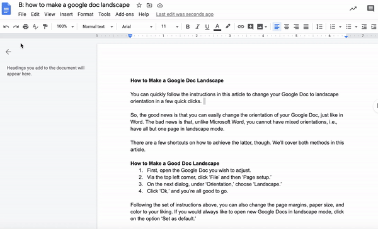The image size is (378, 229).
Task: Click the list item starting 'Via the top left corner'
Action: coord(209,177)
